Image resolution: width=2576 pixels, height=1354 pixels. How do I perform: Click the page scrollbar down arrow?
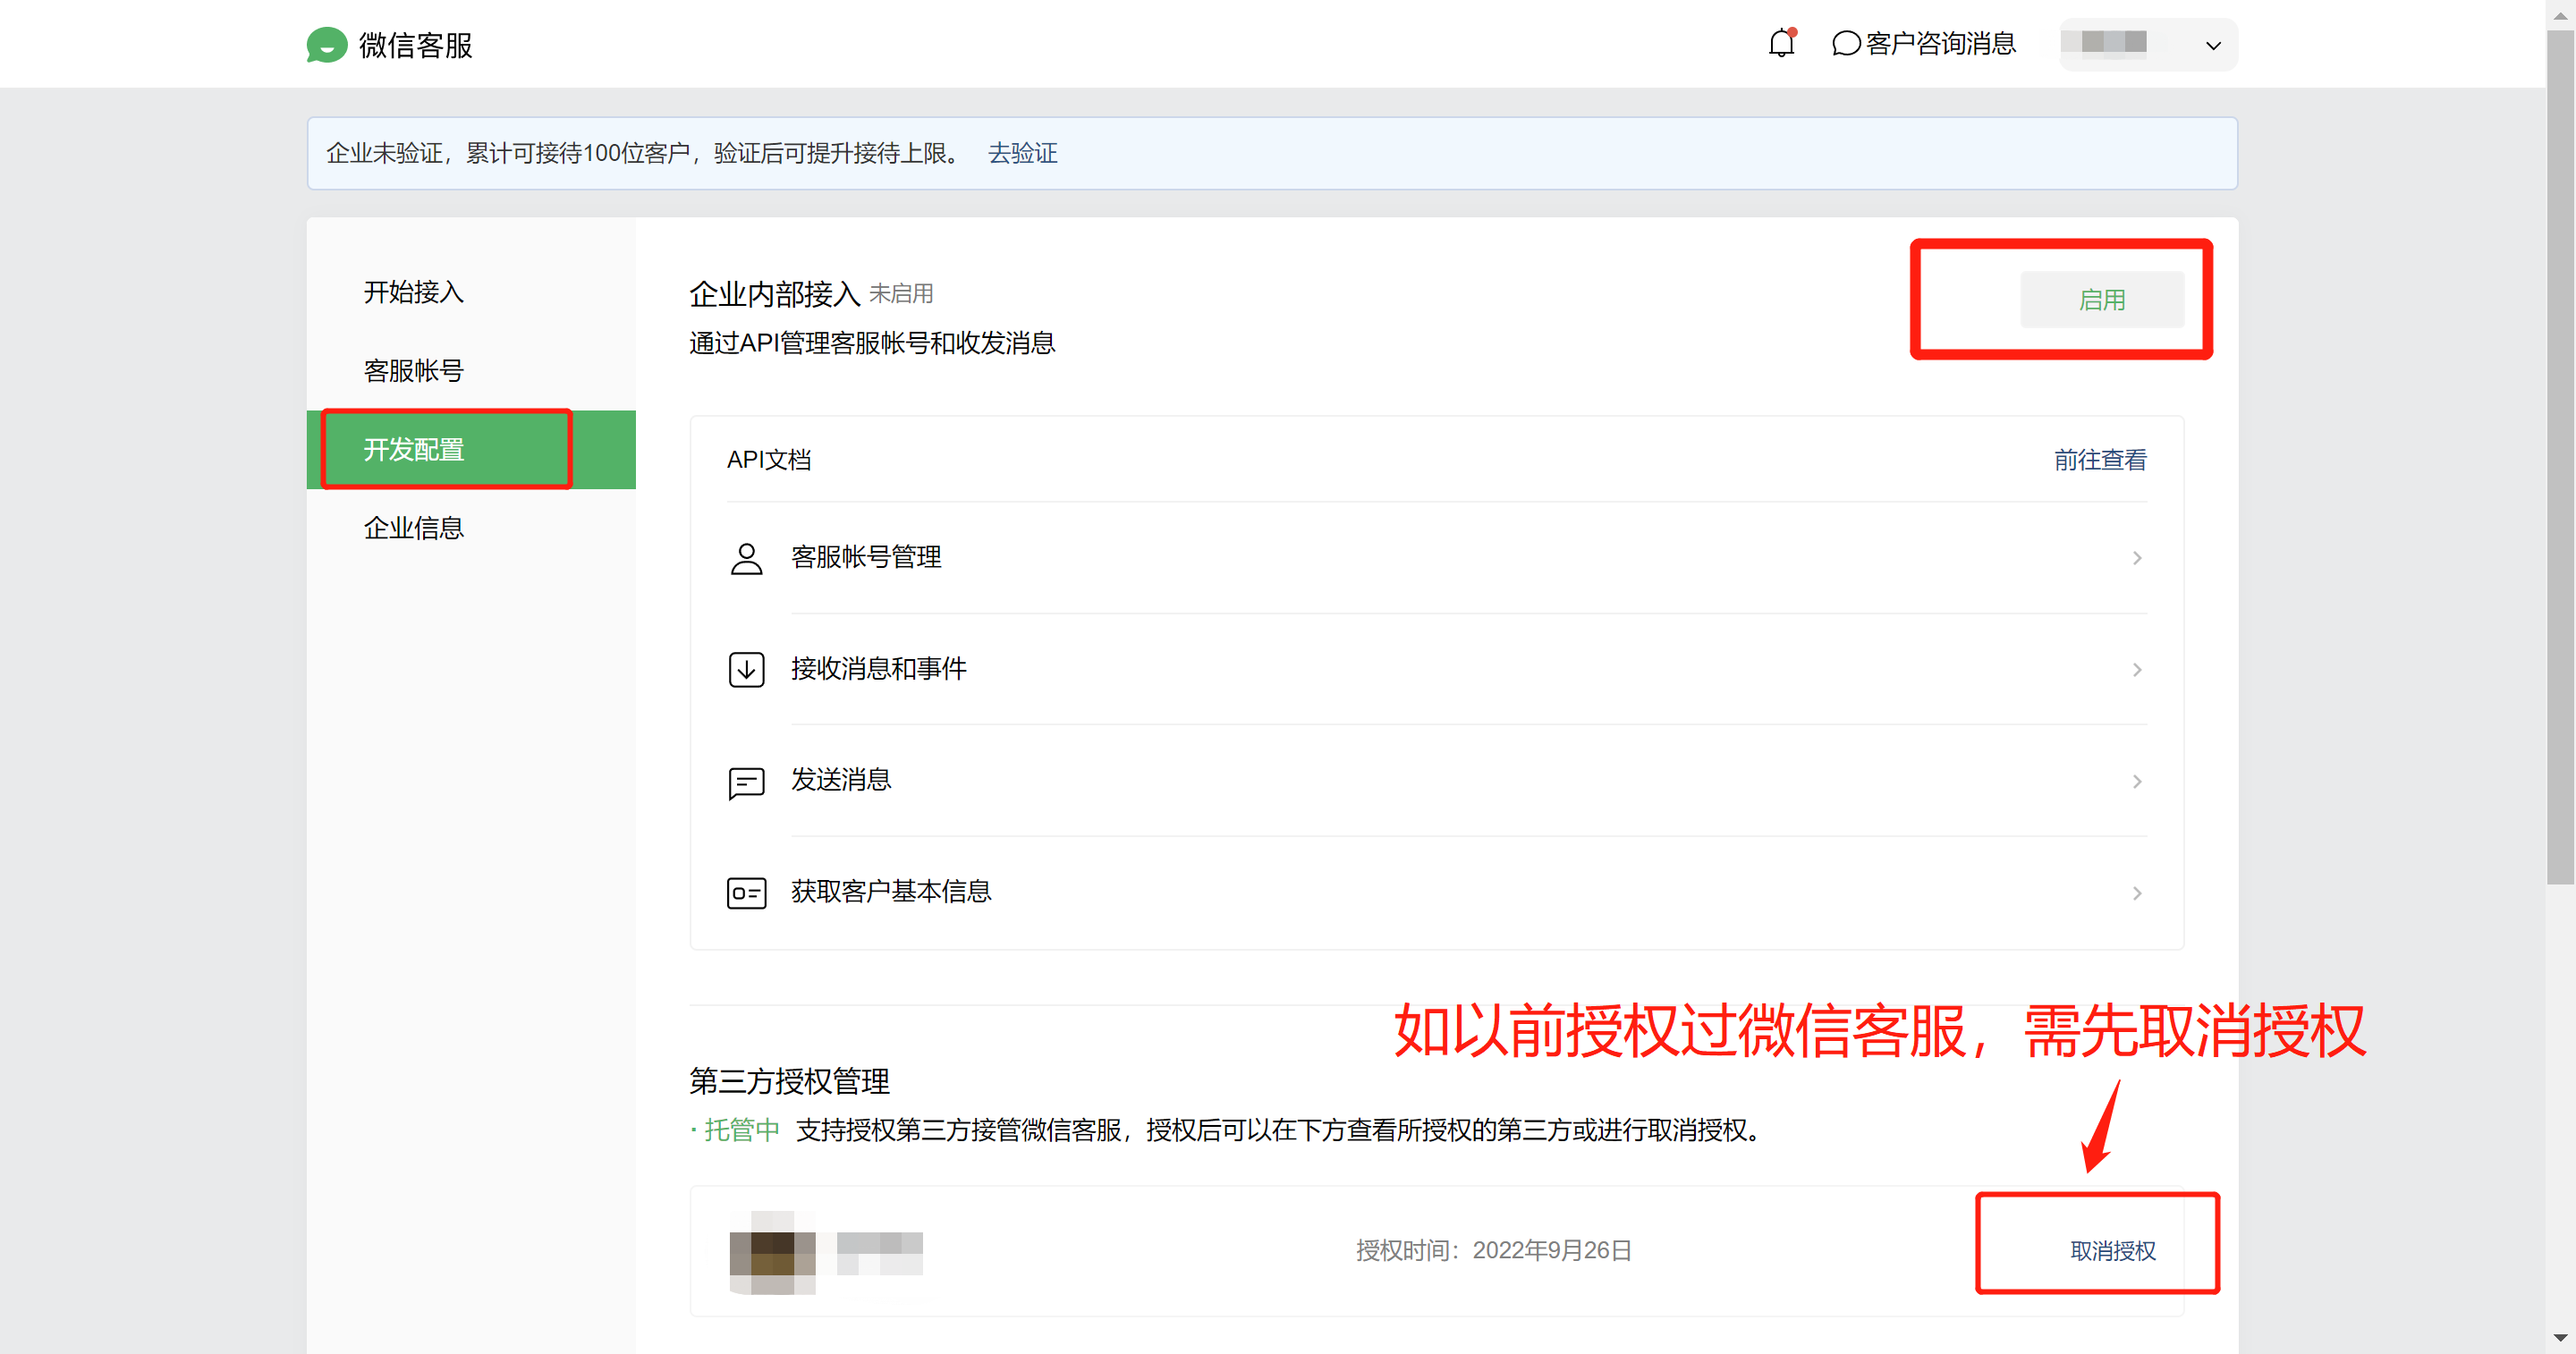point(2560,1339)
